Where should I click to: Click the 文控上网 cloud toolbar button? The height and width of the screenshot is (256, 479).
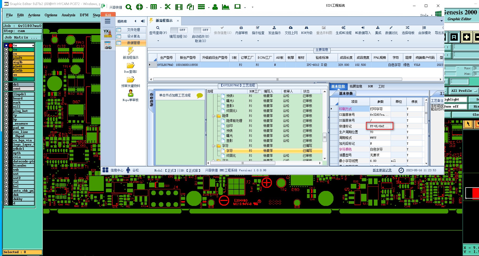tap(291, 30)
